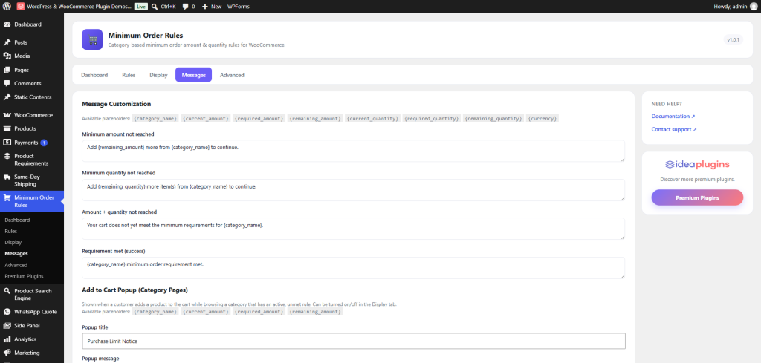Click the Live status badge

coord(140,7)
